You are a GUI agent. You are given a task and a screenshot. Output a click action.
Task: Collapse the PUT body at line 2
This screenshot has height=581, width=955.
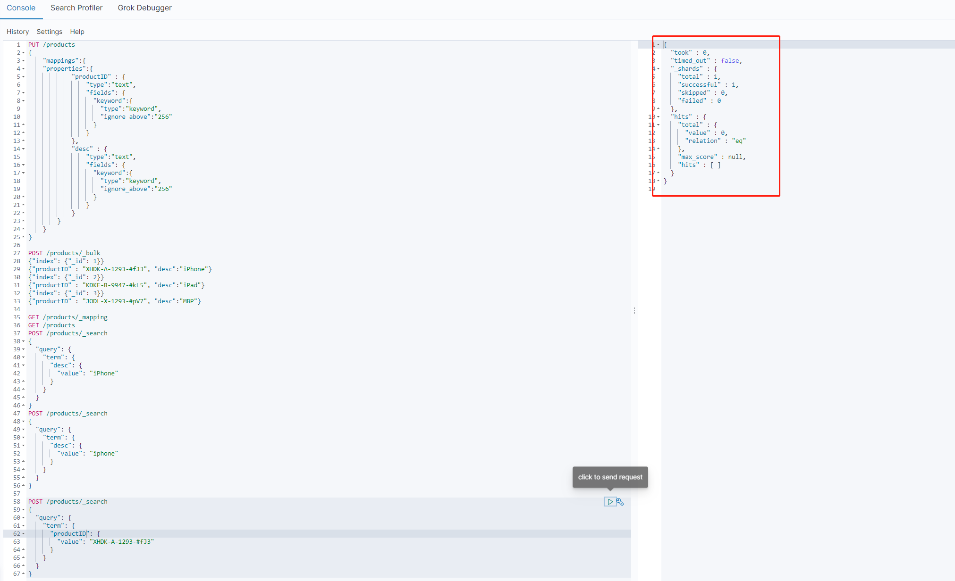pyautogui.click(x=24, y=53)
